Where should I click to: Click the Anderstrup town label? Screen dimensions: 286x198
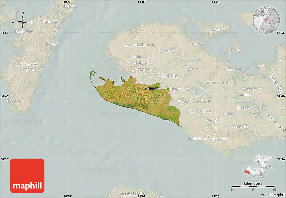tap(252, 89)
